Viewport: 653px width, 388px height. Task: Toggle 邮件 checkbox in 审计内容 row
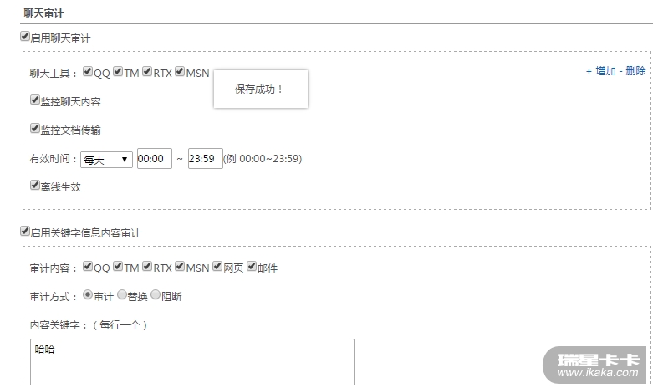click(x=252, y=267)
